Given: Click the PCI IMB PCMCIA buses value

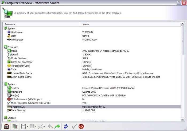Looking at the screenshot, I should click(104, 96).
